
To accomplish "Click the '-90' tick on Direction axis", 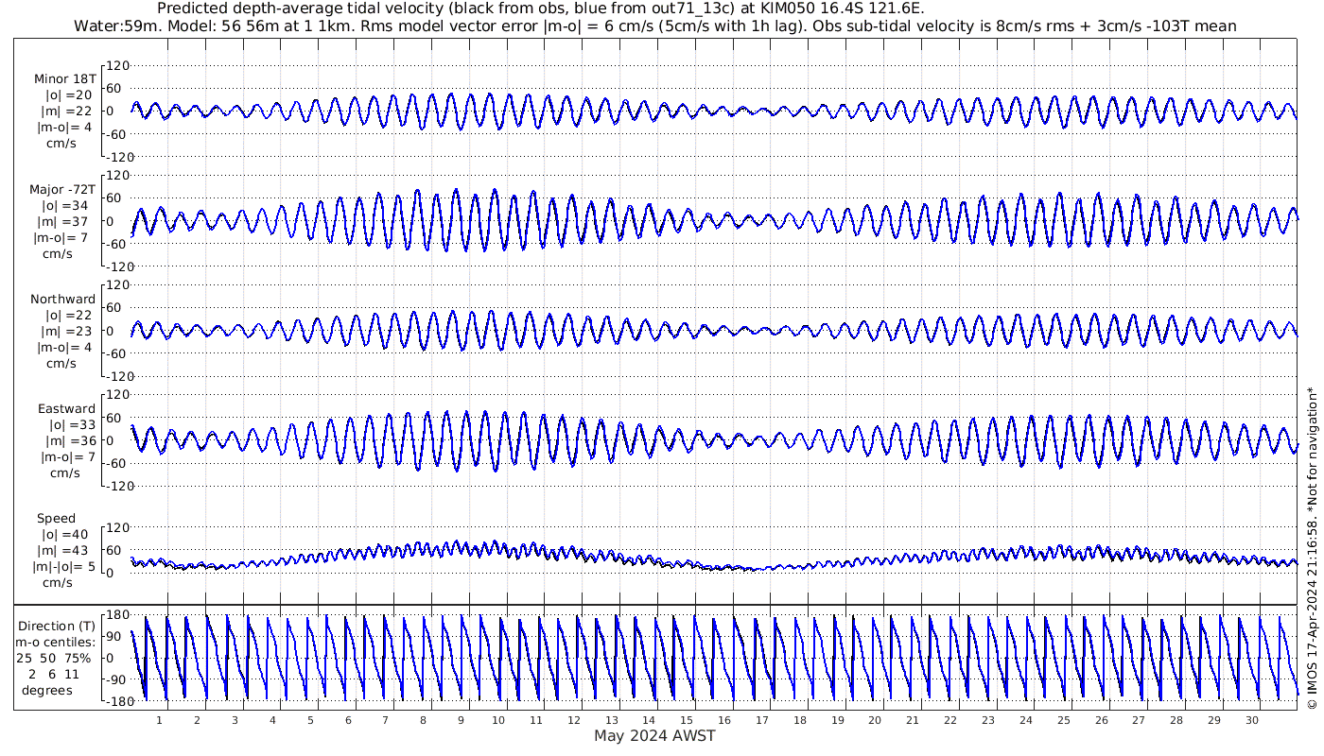I will point(116,680).
